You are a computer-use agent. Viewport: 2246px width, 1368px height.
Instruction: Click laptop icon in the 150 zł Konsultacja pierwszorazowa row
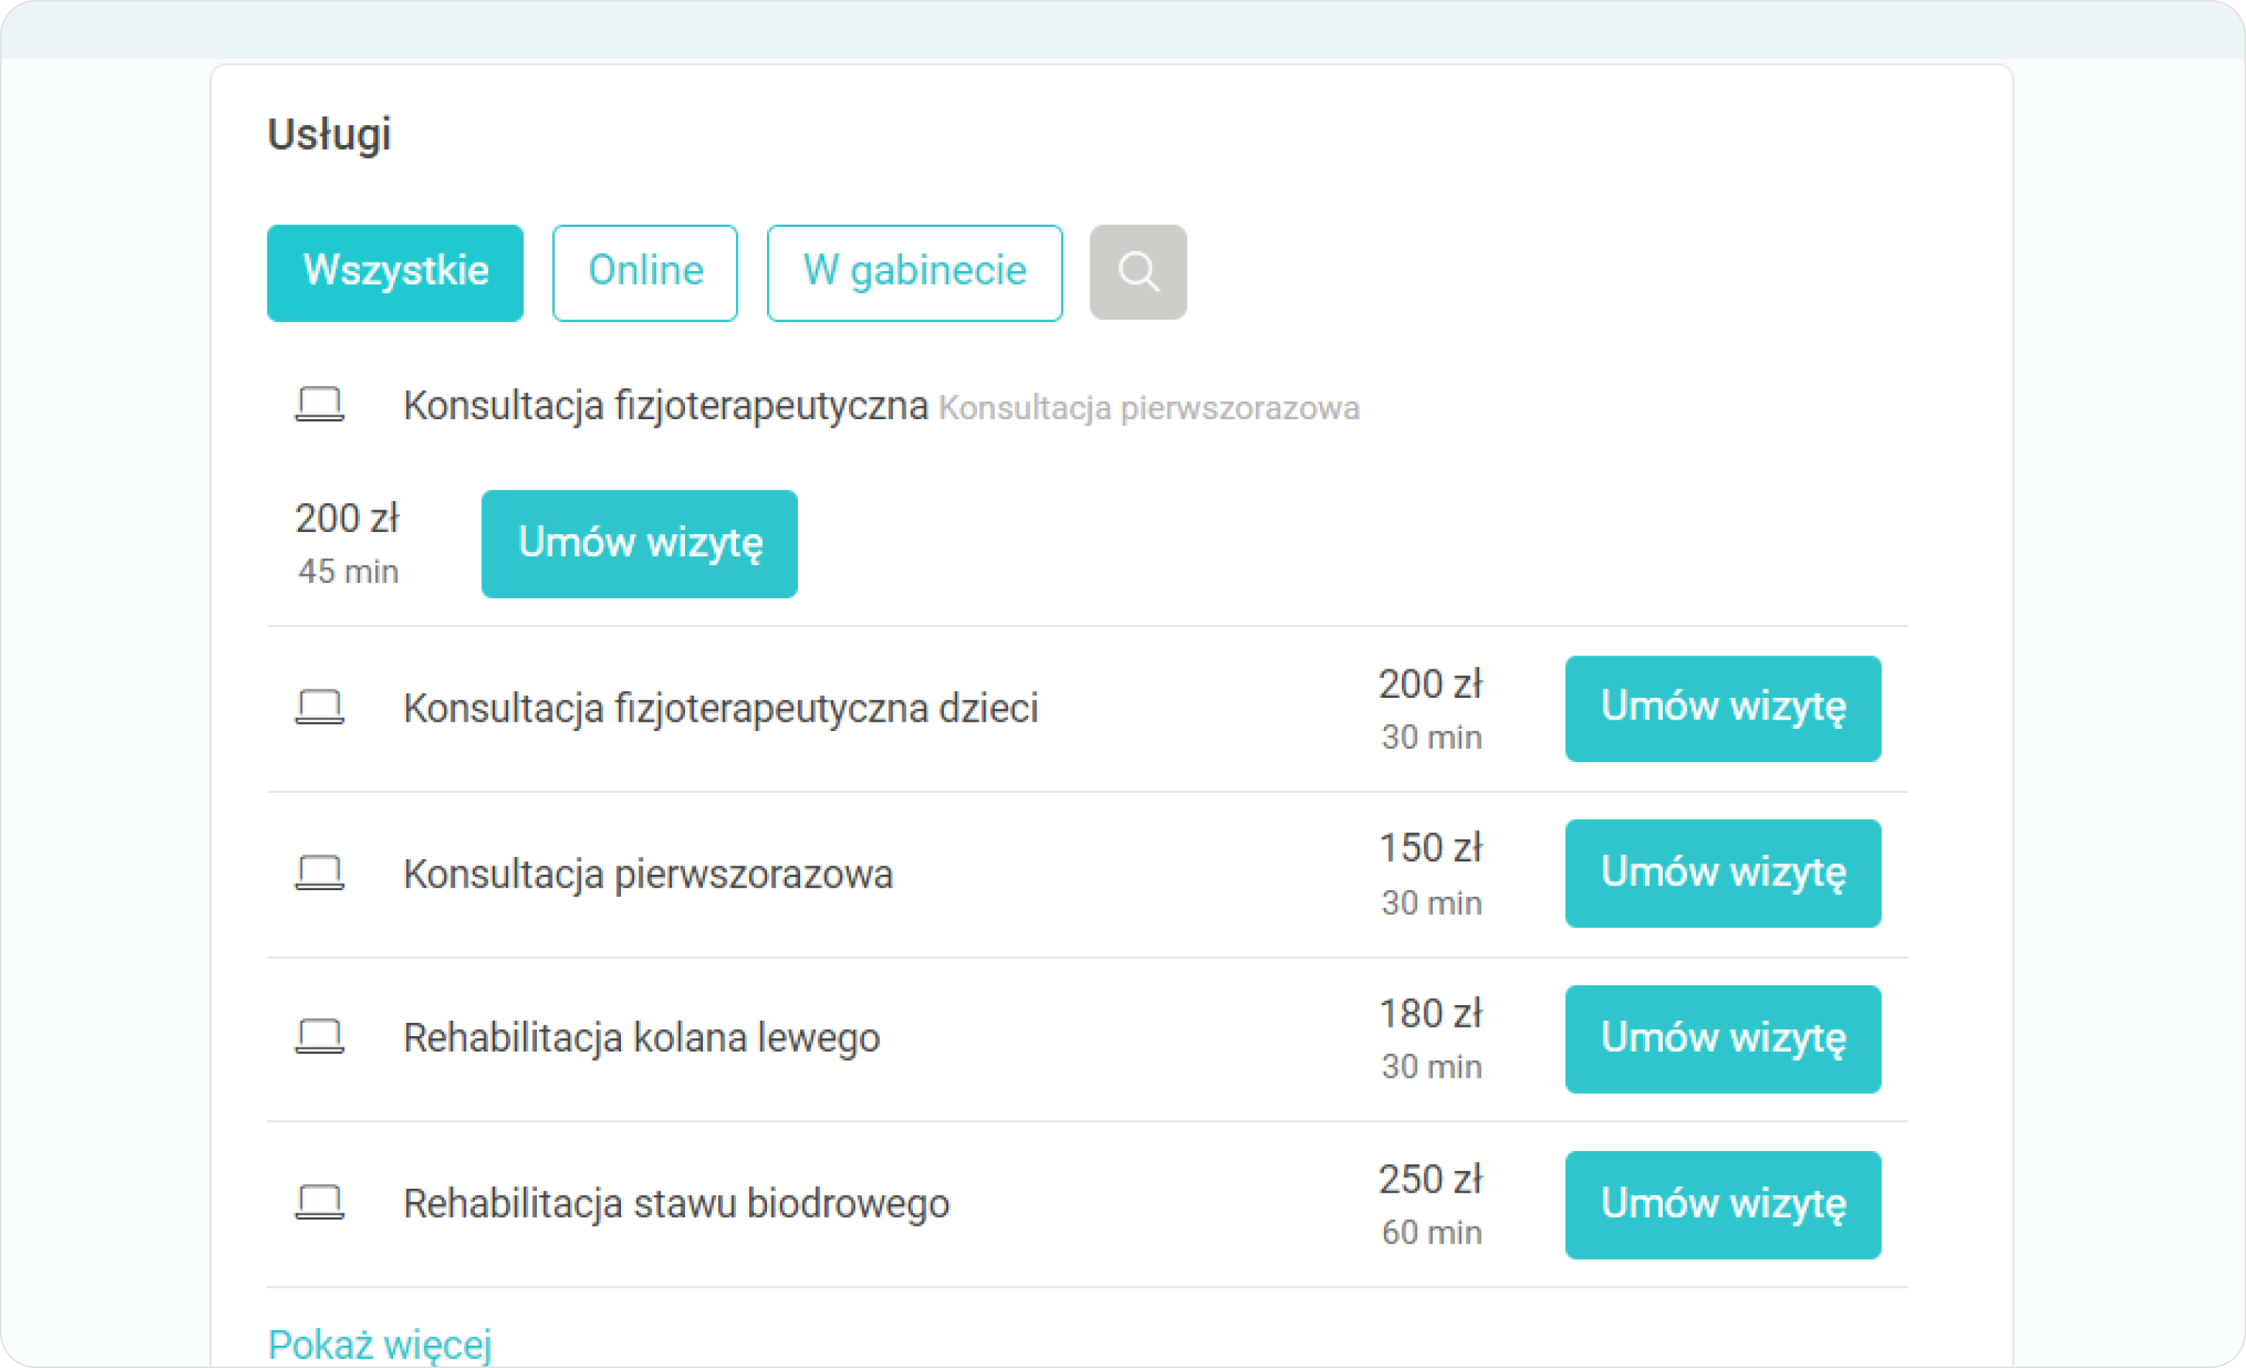319,872
